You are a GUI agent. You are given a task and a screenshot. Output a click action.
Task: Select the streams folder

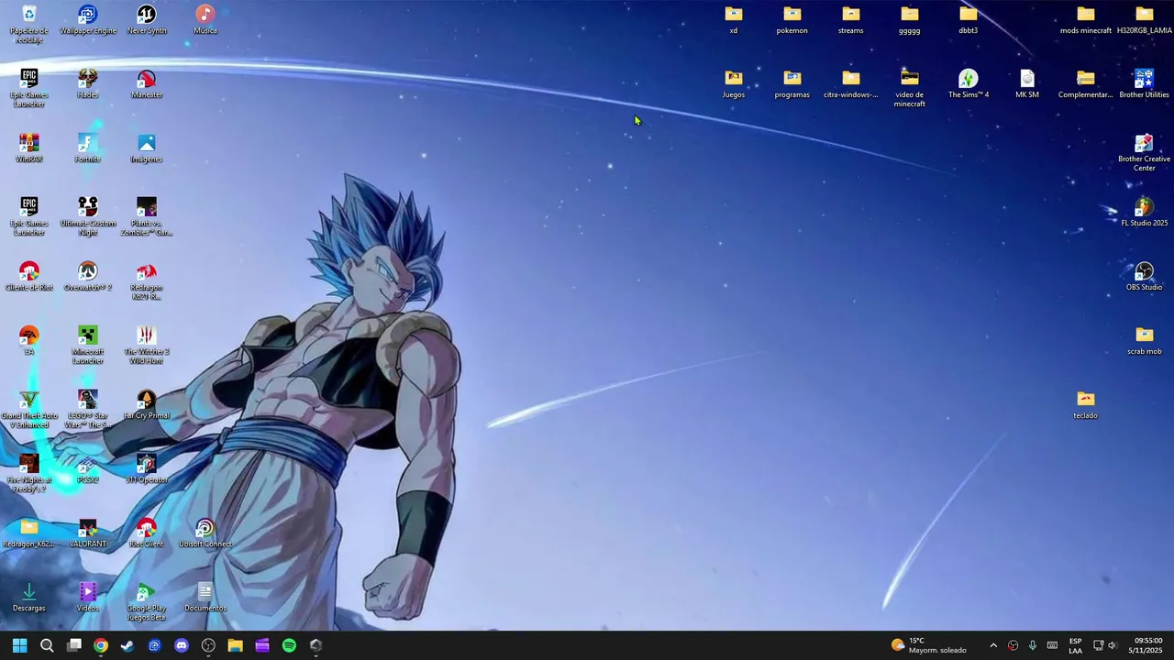pyautogui.click(x=851, y=20)
